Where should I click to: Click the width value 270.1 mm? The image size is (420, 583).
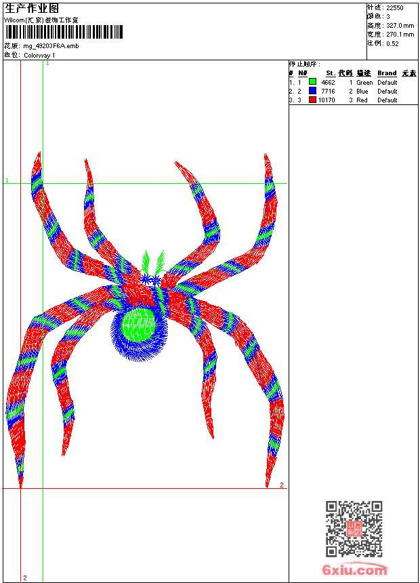point(400,34)
